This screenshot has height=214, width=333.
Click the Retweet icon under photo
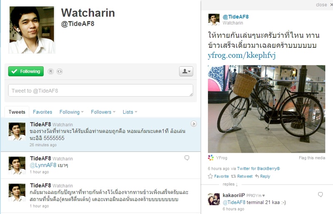point(234,176)
